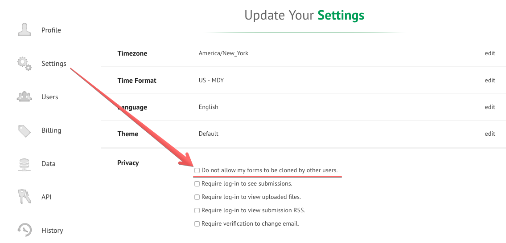Click the History clock icon

pos(24,230)
